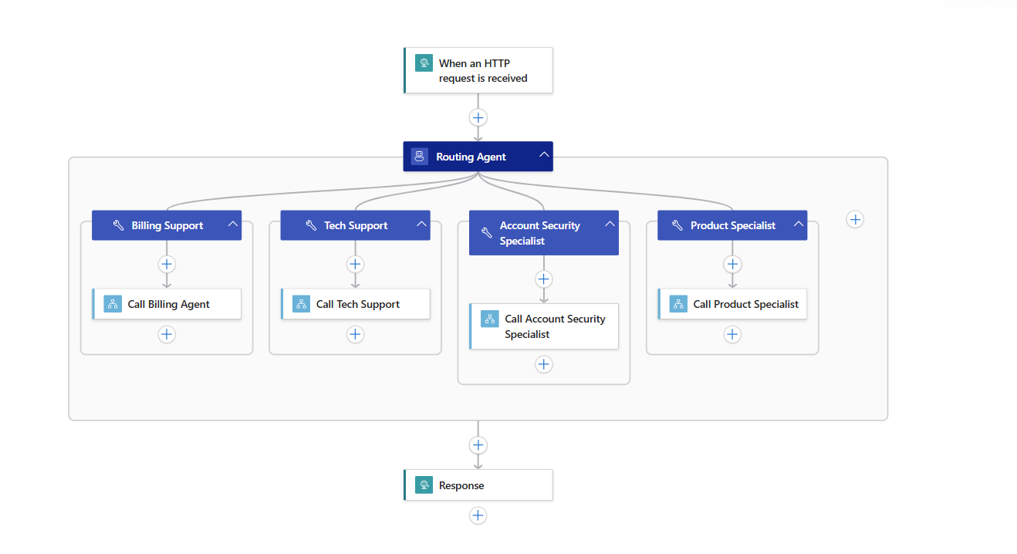The width and height of the screenshot is (1017, 554).
Task: Select the Call Billing Agent workflow icon
Action: 112,304
